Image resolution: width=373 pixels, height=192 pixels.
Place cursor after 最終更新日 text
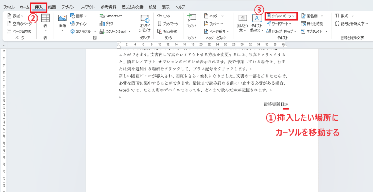[286, 104]
